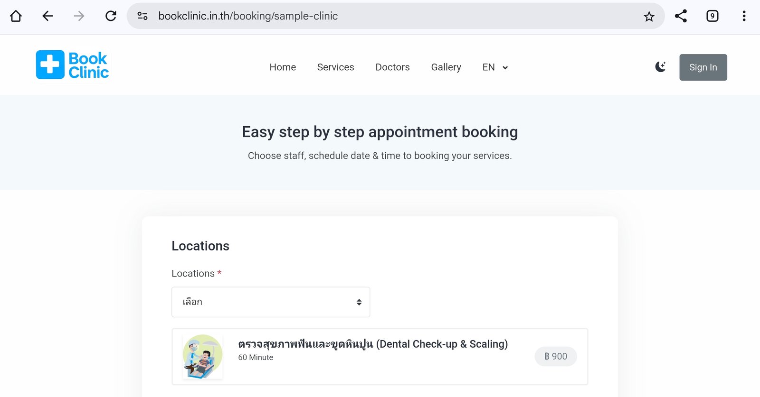The image size is (760, 397).
Task: Open the Locations select dropdown
Action: click(x=271, y=302)
